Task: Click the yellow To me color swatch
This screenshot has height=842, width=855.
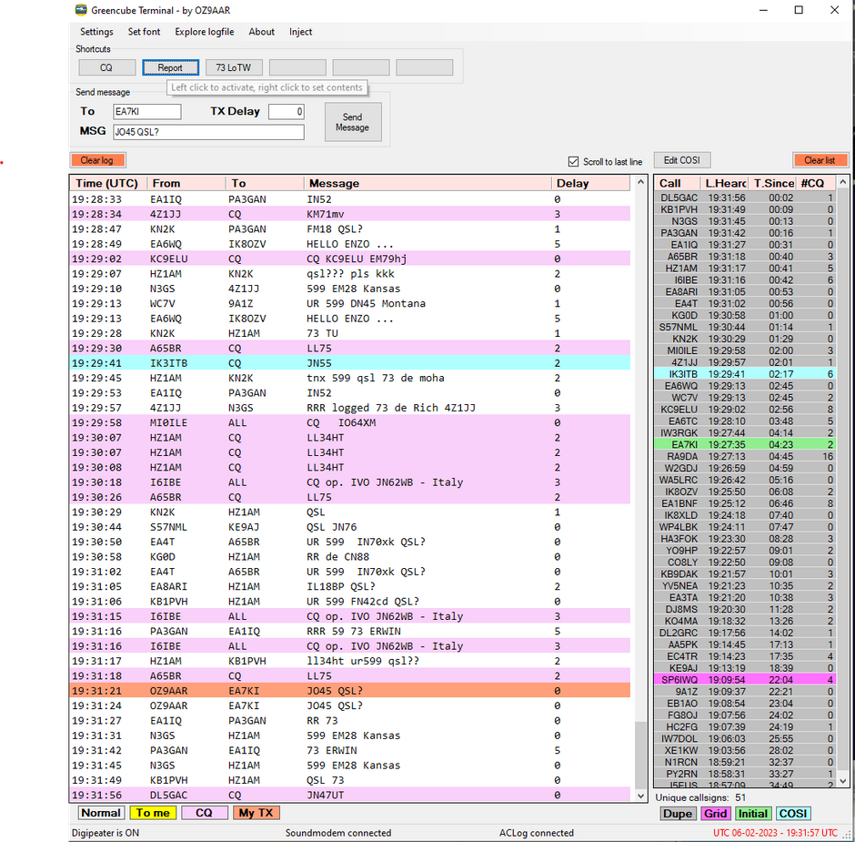Action: pos(153,813)
